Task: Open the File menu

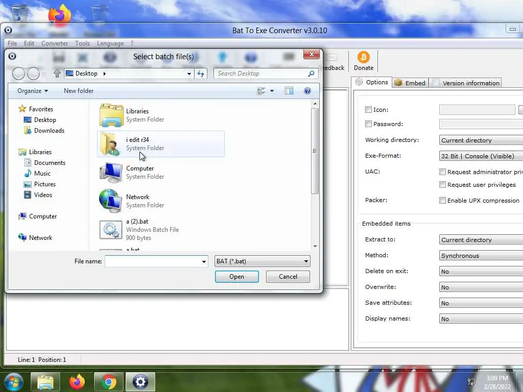Action: pyautogui.click(x=12, y=43)
